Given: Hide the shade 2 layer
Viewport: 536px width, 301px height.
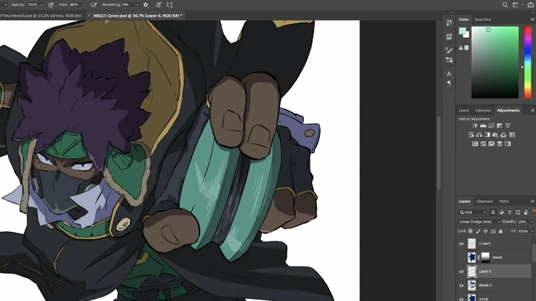Looking at the screenshot, I should [x=461, y=285].
